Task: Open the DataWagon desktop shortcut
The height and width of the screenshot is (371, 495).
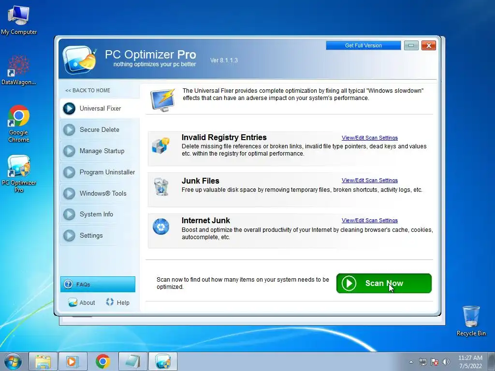Action: tap(19, 70)
